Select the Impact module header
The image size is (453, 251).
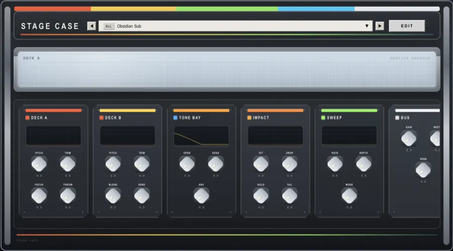click(261, 118)
